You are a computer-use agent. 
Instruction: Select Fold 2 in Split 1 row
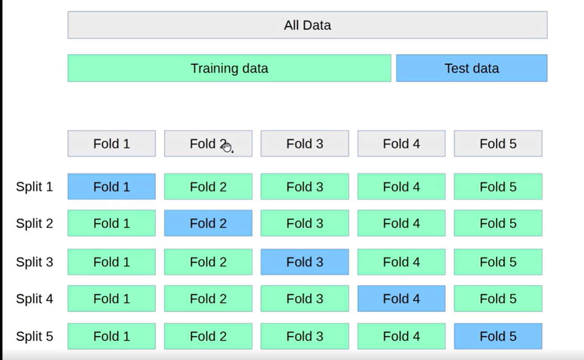click(x=208, y=186)
